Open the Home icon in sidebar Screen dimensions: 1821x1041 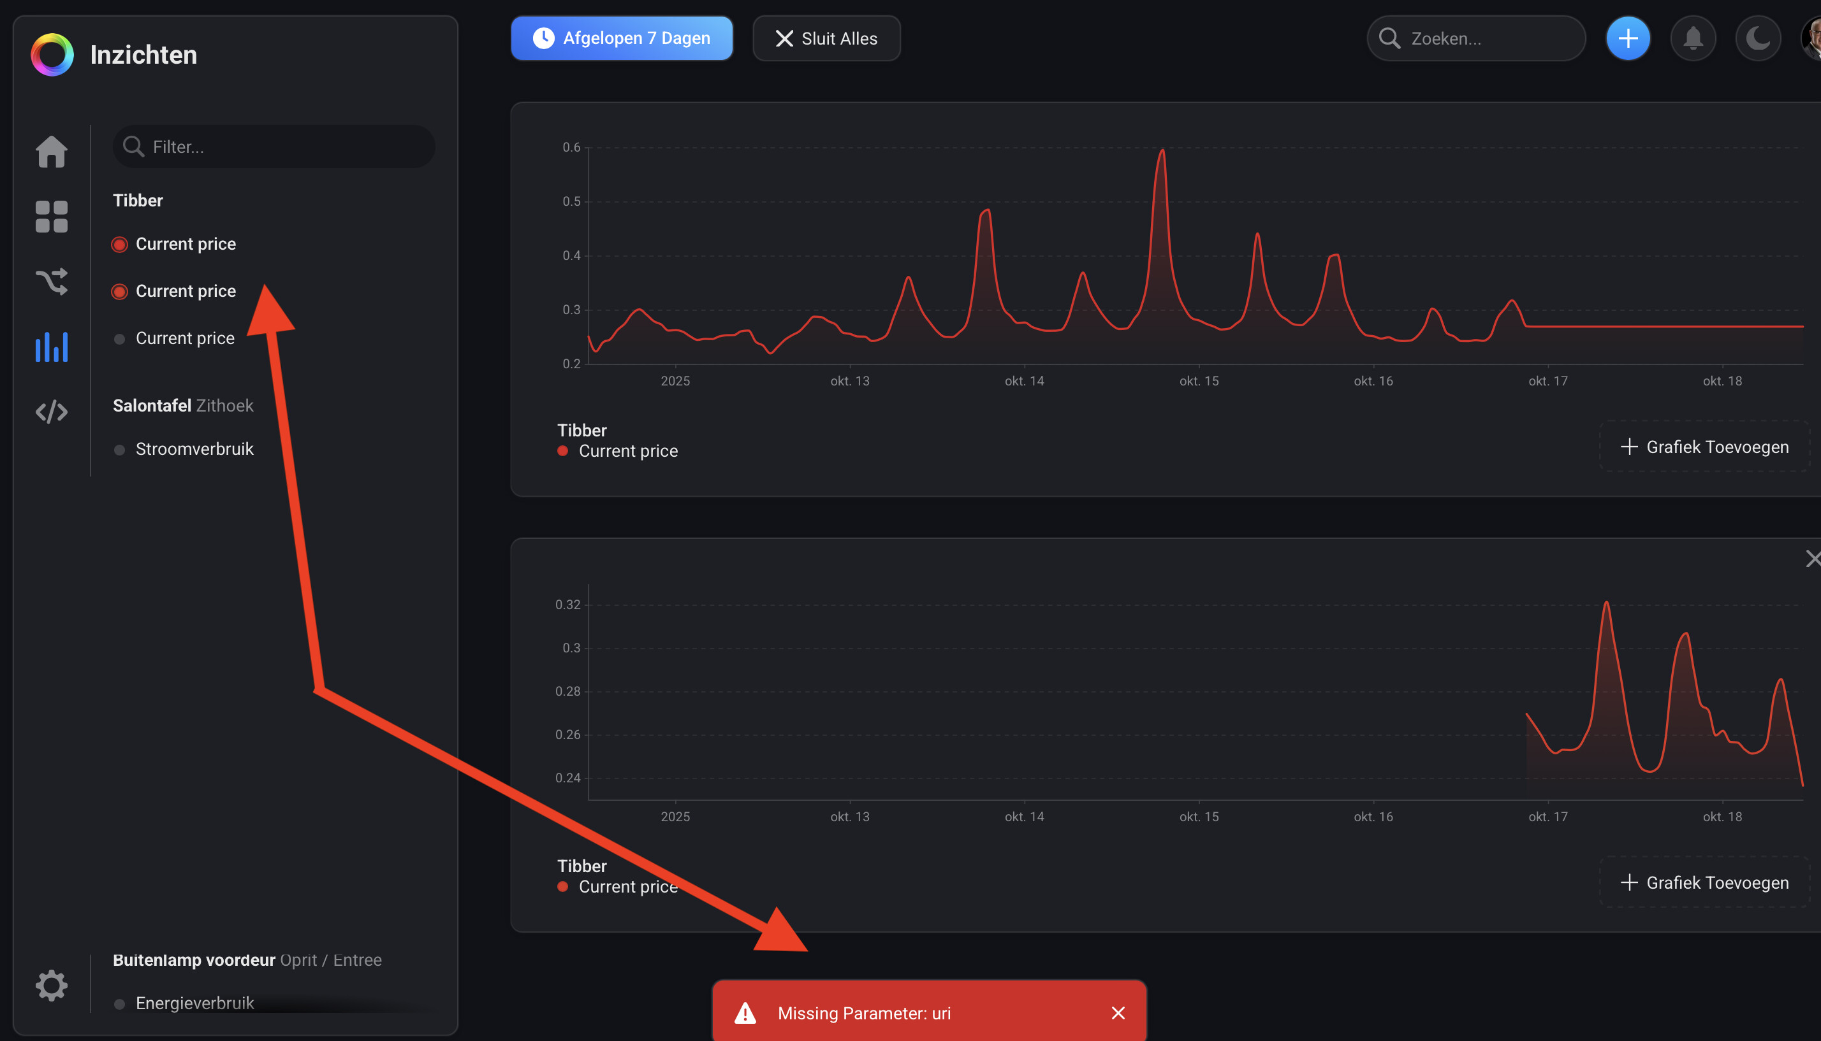pyautogui.click(x=52, y=152)
